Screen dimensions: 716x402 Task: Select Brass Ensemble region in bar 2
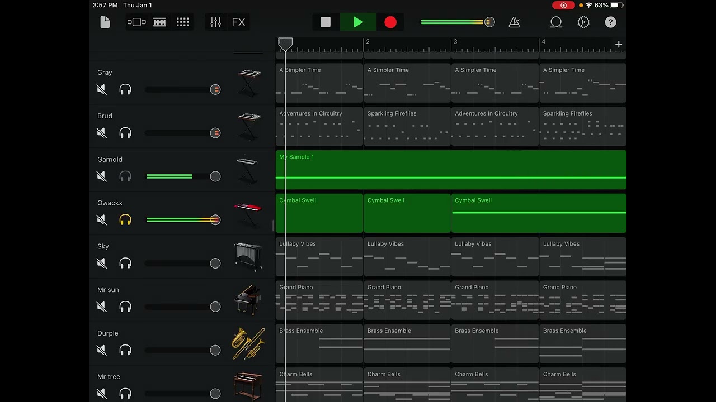point(407,343)
